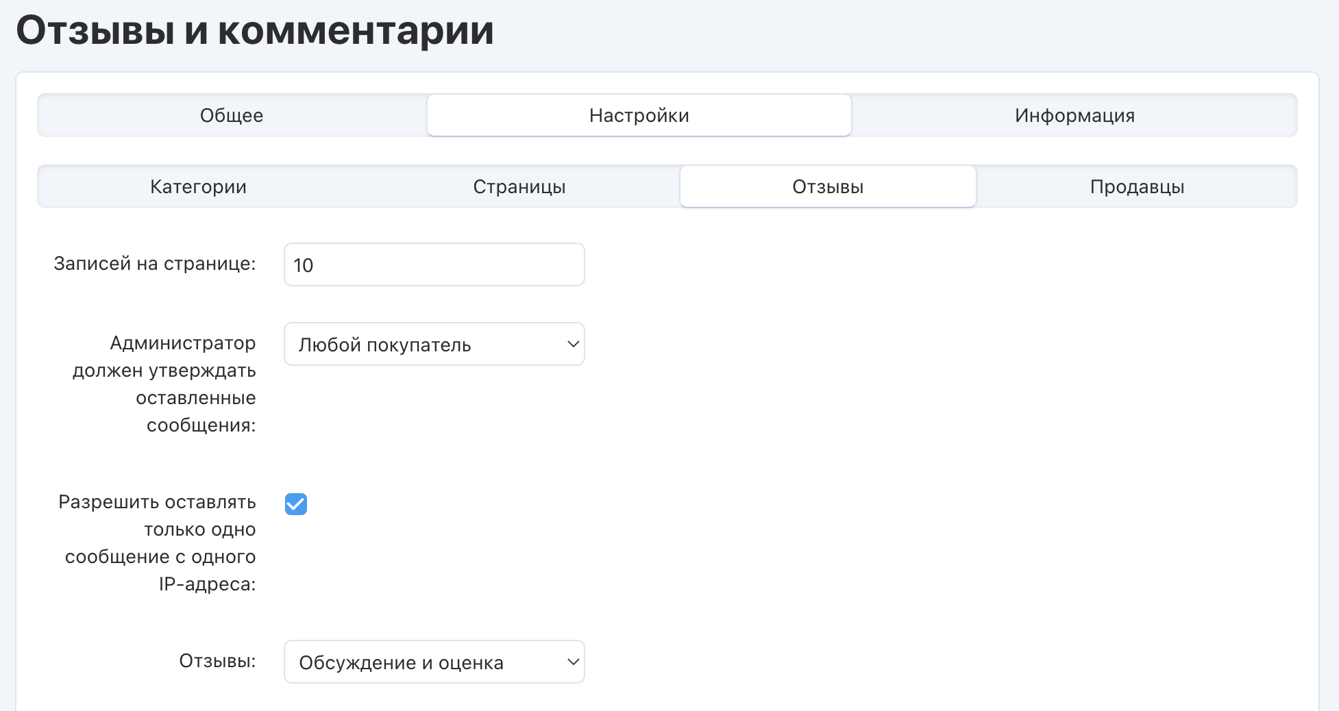Click the 'IP-адреса:' line of the checkbox label
This screenshot has height=711, width=1339.
click(x=207, y=584)
